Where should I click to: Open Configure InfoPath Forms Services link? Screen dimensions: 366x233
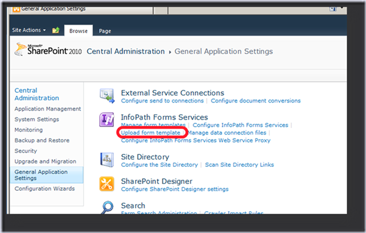[240, 125]
